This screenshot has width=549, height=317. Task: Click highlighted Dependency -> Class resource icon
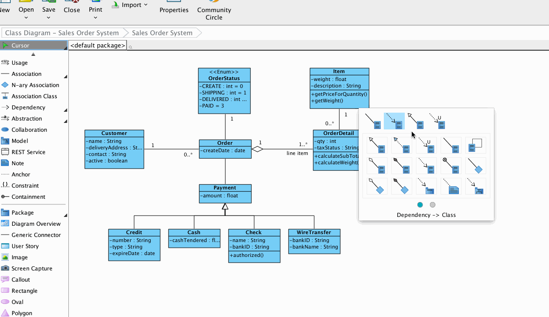click(x=394, y=121)
